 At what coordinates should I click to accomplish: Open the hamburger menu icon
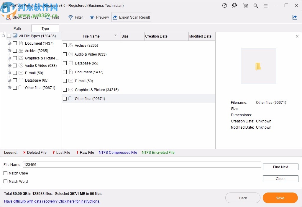[x=265, y=5]
